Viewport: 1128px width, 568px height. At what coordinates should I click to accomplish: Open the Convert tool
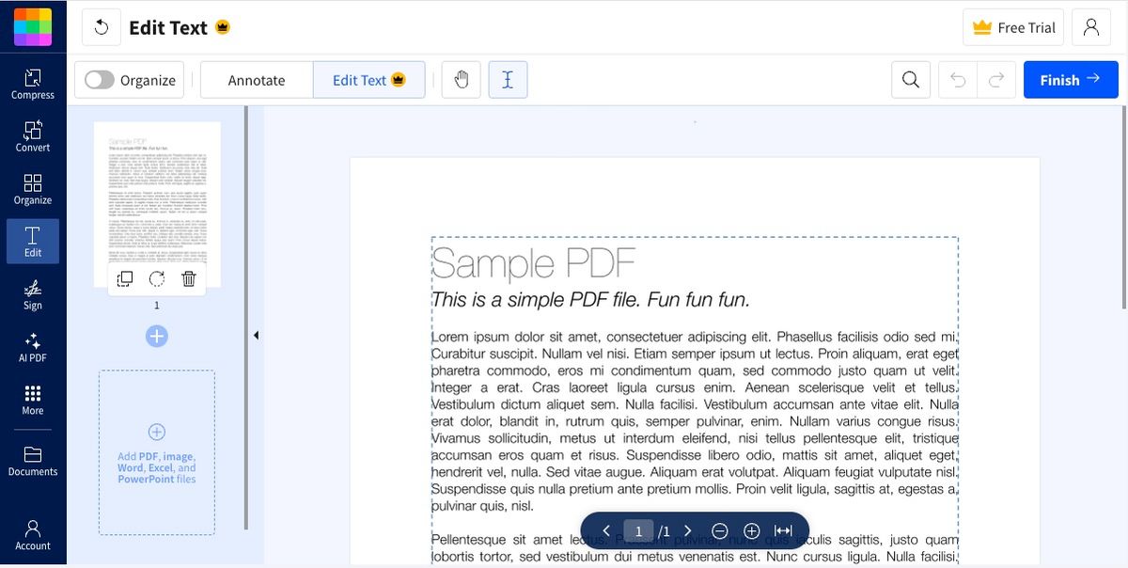click(33, 139)
